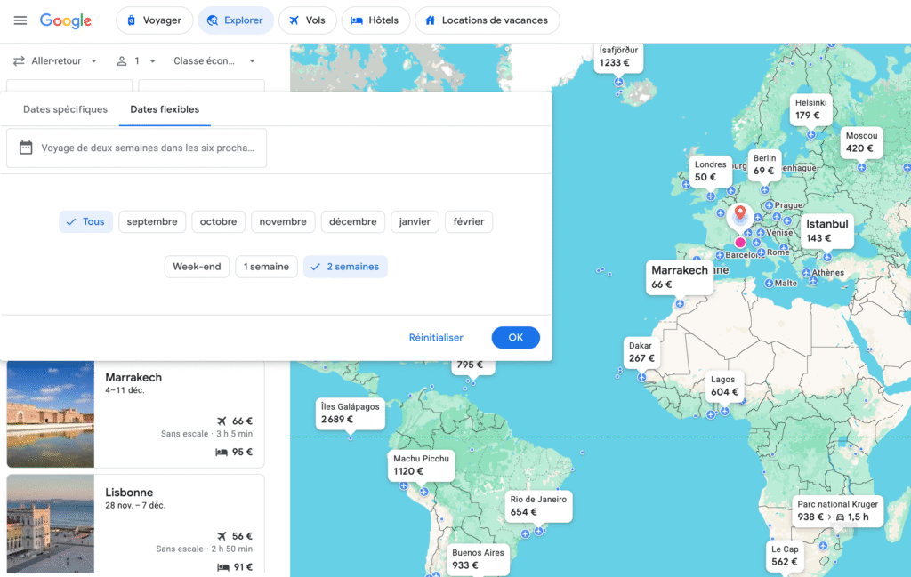Go to the Vols tab
Screen dimensions: 911x577
[307, 20]
